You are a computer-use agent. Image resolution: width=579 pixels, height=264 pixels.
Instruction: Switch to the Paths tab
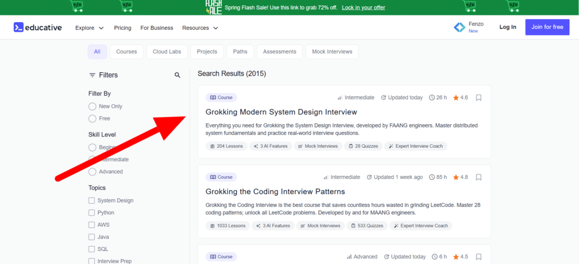(240, 52)
